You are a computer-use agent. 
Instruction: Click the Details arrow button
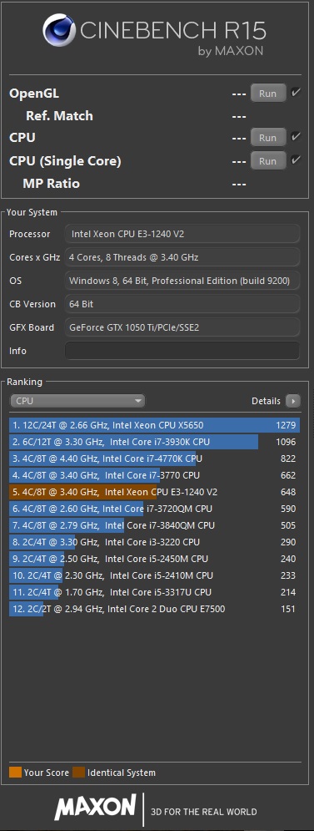tap(293, 401)
